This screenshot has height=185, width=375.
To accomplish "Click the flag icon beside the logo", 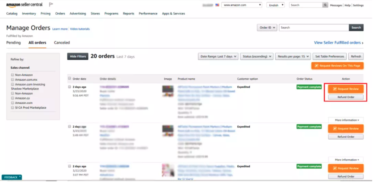I will click(51, 5).
